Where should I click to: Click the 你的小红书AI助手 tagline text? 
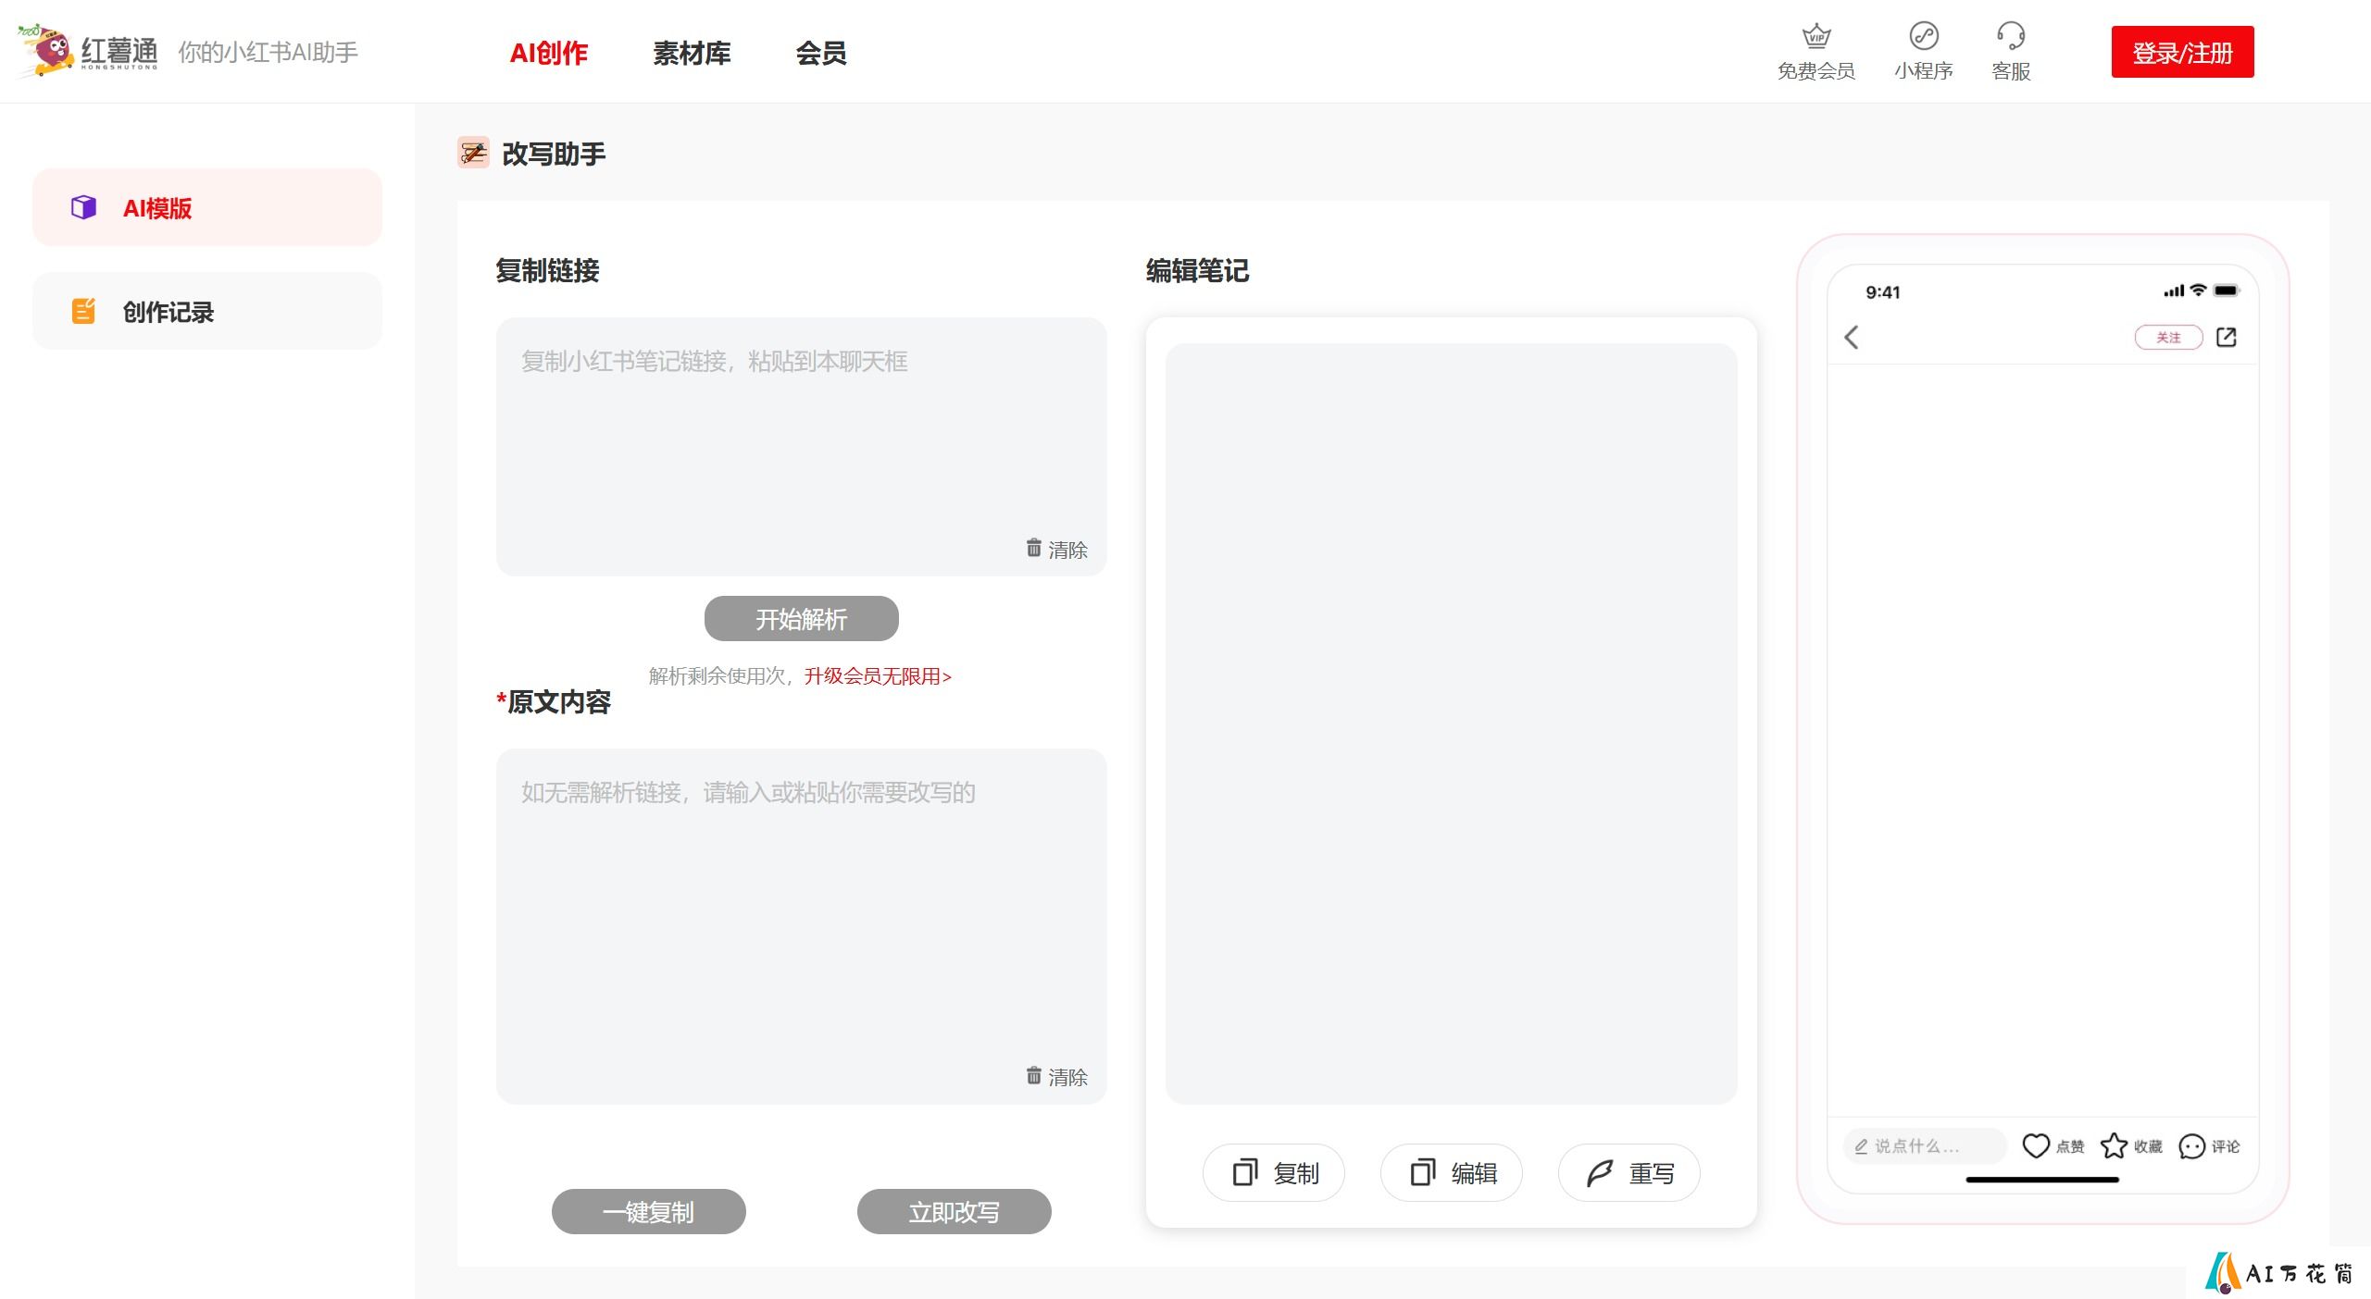[x=268, y=52]
